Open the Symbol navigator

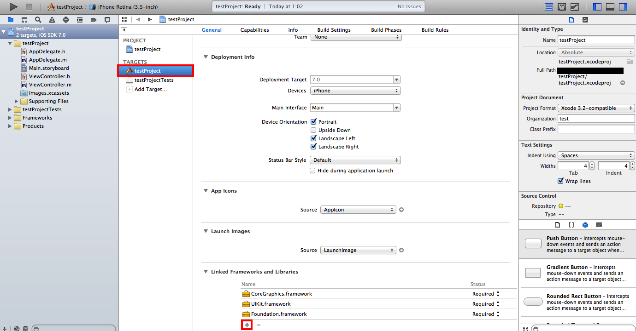point(24,20)
